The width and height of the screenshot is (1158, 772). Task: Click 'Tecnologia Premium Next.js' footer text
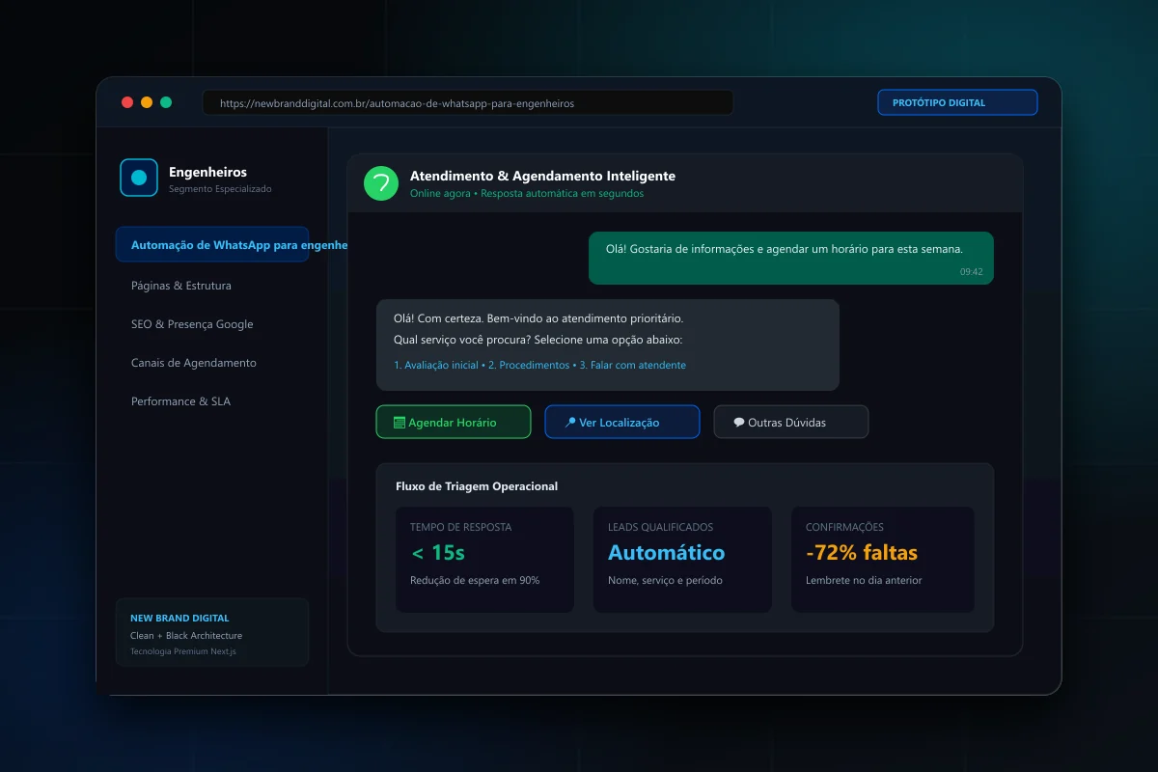coord(183,651)
